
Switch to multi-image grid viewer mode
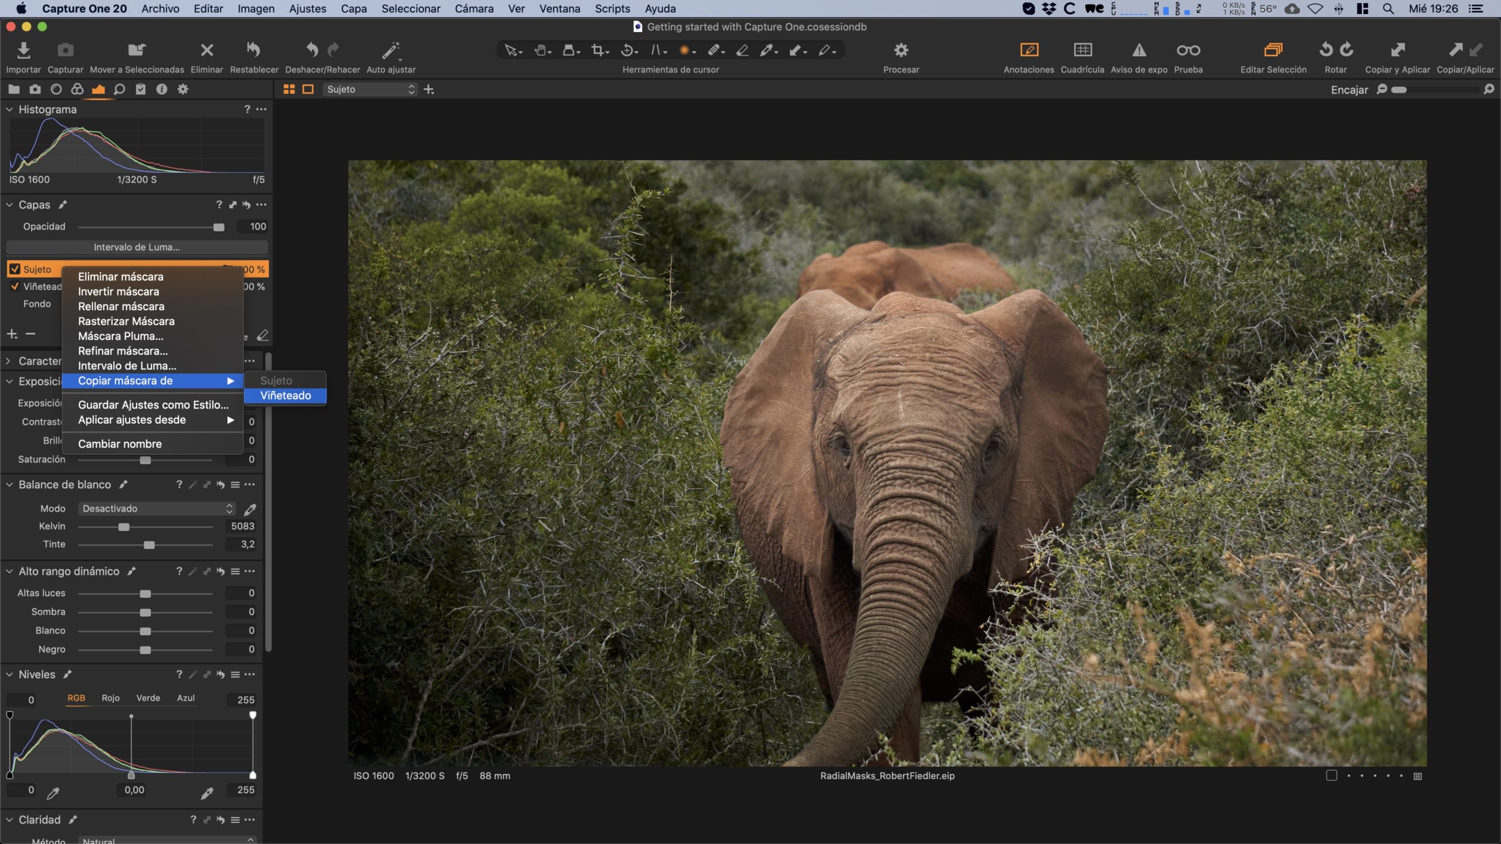(289, 89)
